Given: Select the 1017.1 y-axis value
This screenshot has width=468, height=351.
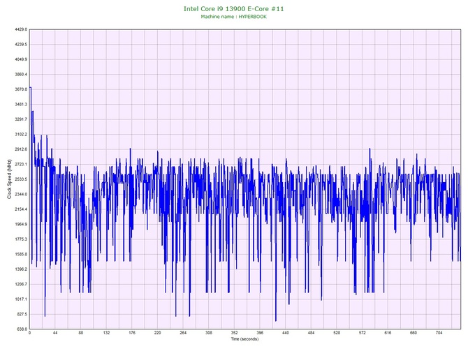Looking at the screenshot, I should (x=21, y=299).
